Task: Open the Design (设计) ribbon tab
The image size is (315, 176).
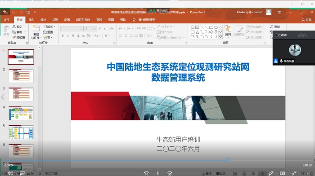Action: point(43,20)
